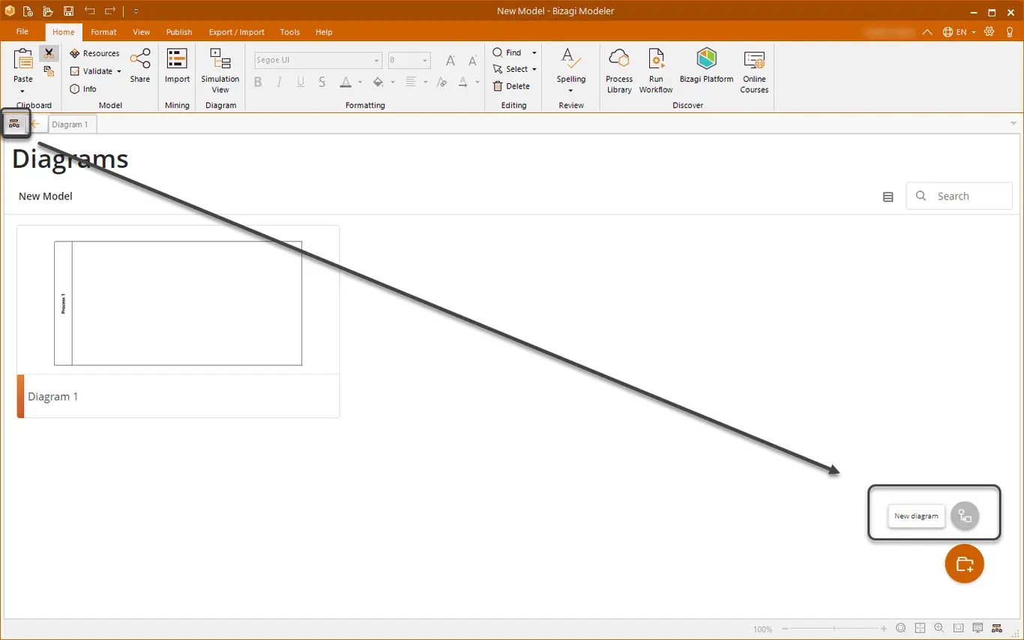This screenshot has height=640, width=1024.
Task: Expand the Select dropdown arrow
Action: [x=534, y=69]
